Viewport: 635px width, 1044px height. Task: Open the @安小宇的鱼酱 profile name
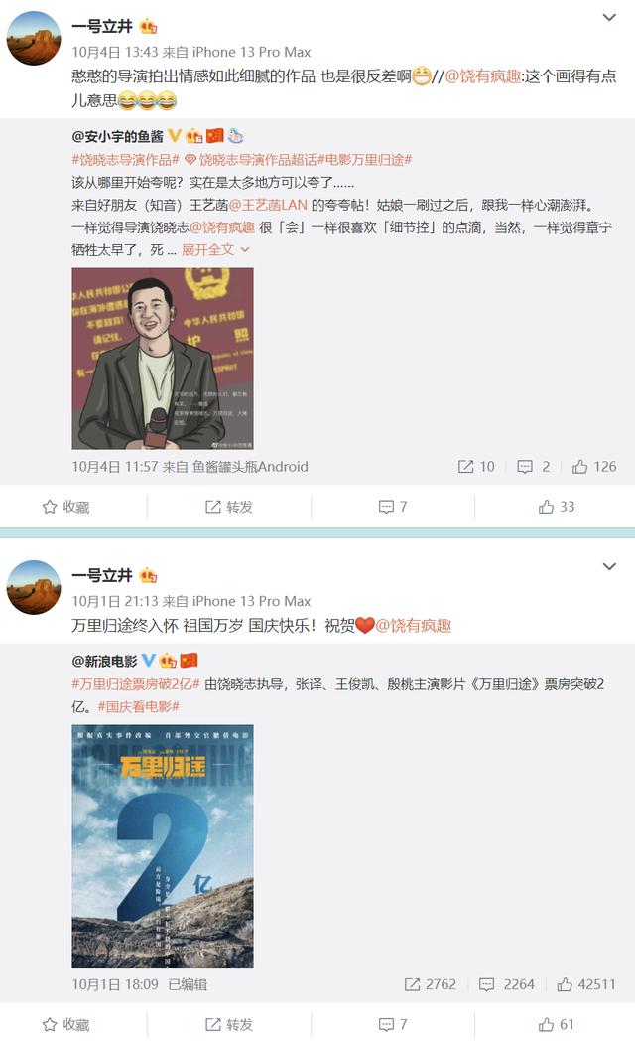[x=117, y=136]
